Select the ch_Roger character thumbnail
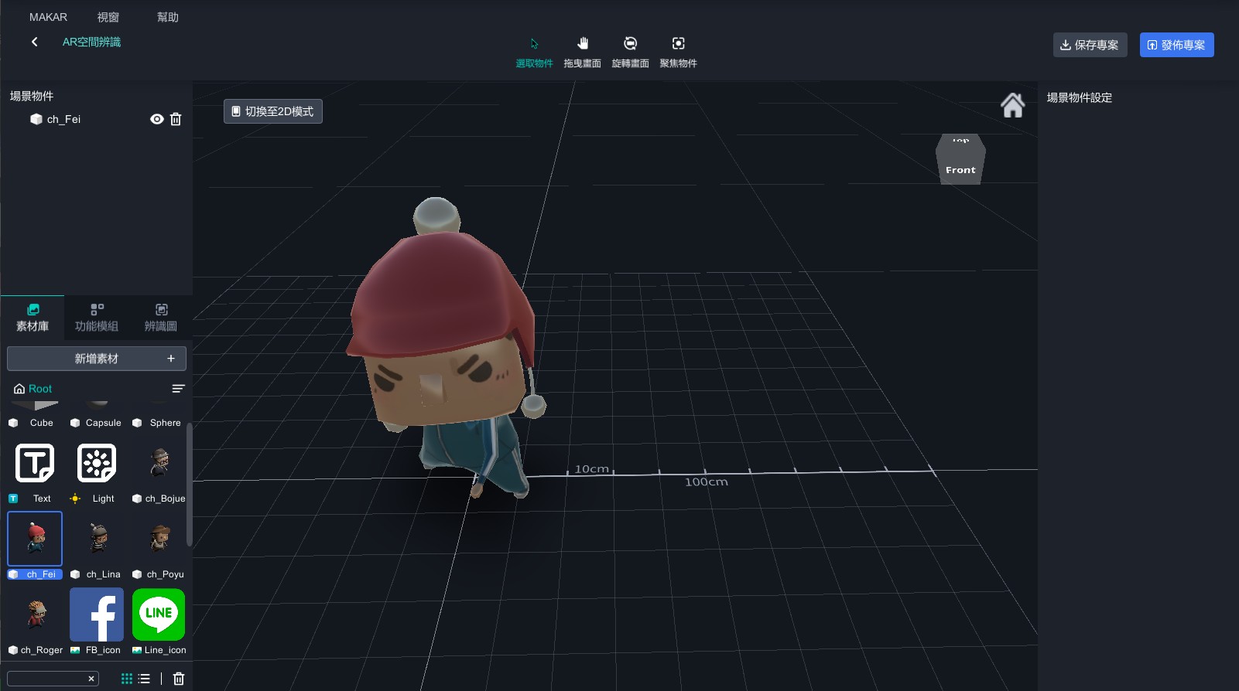The width and height of the screenshot is (1239, 691). click(x=35, y=614)
